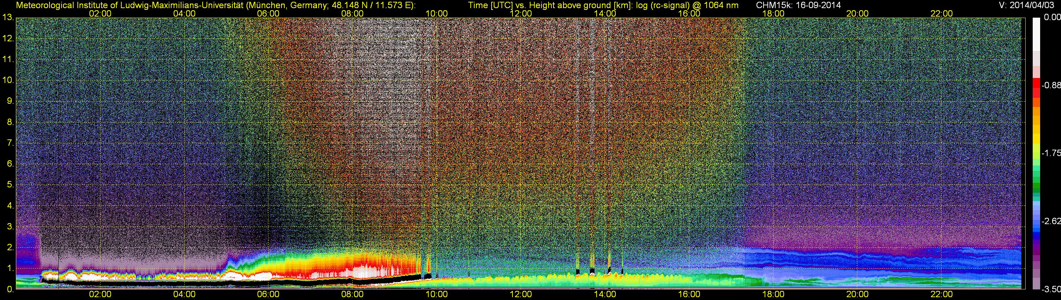Select the '0.' height axis label

point(10,289)
